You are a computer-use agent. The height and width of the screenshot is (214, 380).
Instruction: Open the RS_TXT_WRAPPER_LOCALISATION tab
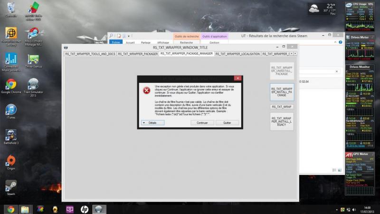(237, 54)
